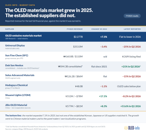Viewport: 146px width, 135px height.
Task: Click the -3.4% change value
Action: 104,47
